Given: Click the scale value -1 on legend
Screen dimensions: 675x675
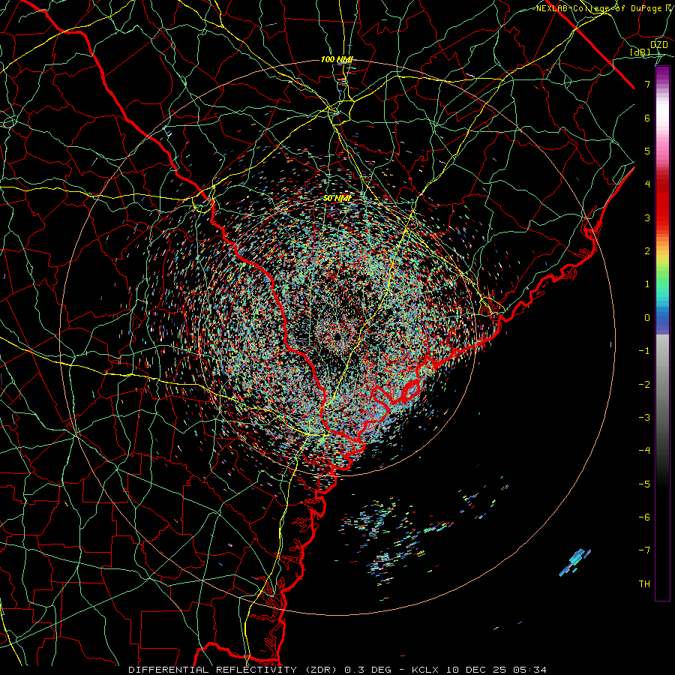Looking at the screenshot, I should [x=644, y=351].
